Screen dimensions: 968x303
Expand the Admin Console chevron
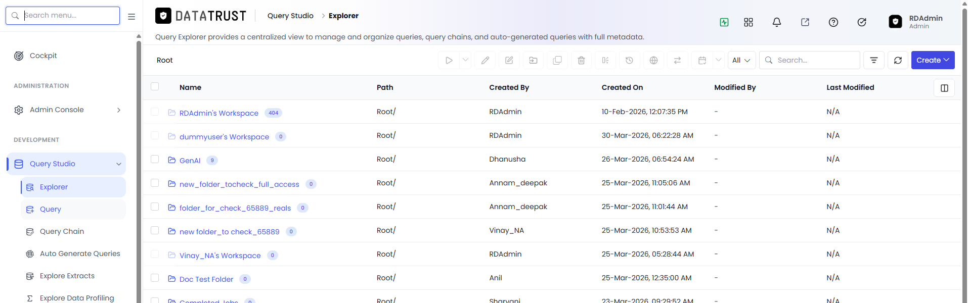[119, 110]
